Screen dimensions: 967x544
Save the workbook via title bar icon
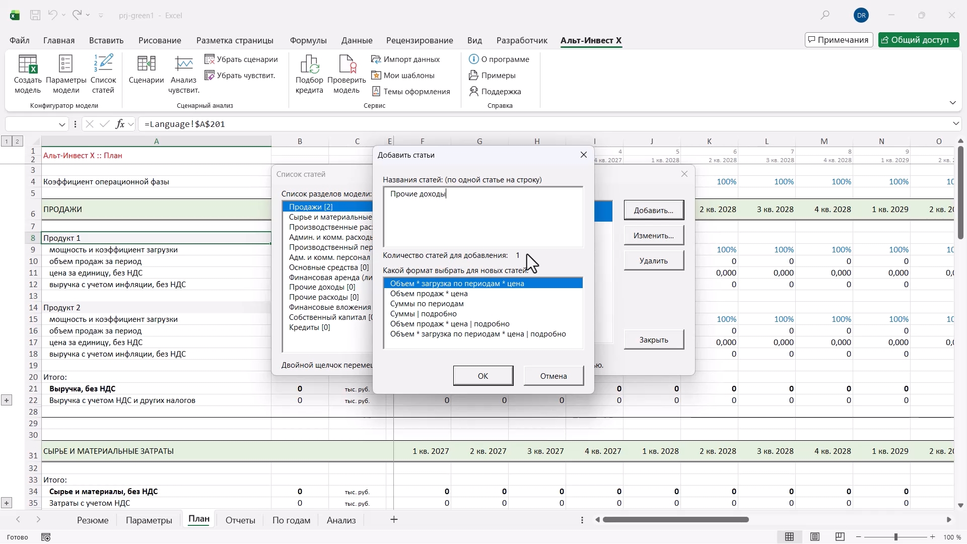(x=35, y=15)
